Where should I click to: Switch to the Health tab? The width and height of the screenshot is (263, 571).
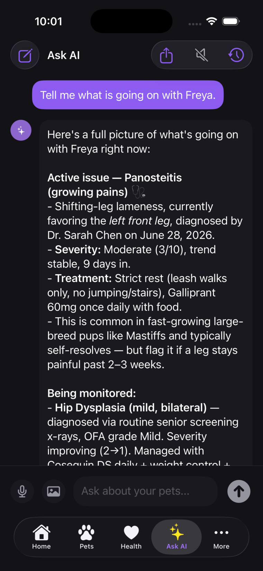(x=131, y=537)
